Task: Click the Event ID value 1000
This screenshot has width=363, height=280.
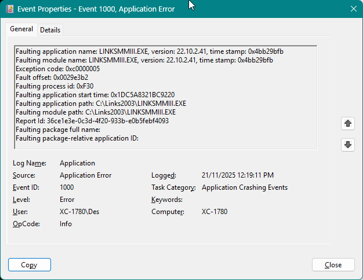Action: pos(67,187)
